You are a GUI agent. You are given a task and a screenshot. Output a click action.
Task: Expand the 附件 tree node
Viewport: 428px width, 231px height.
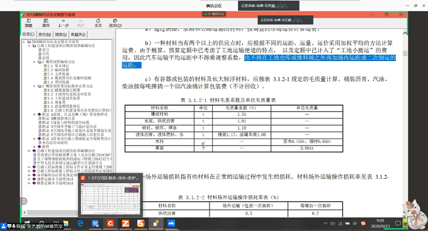tap(35, 147)
